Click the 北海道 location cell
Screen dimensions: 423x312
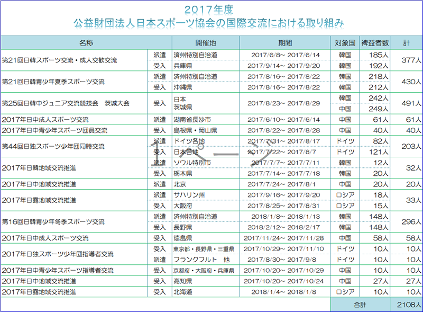[206, 292]
